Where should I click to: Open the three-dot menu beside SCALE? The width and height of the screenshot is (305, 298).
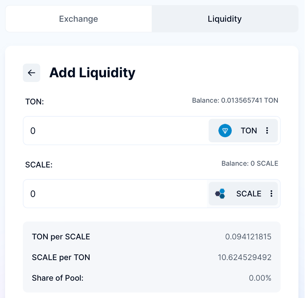(272, 194)
